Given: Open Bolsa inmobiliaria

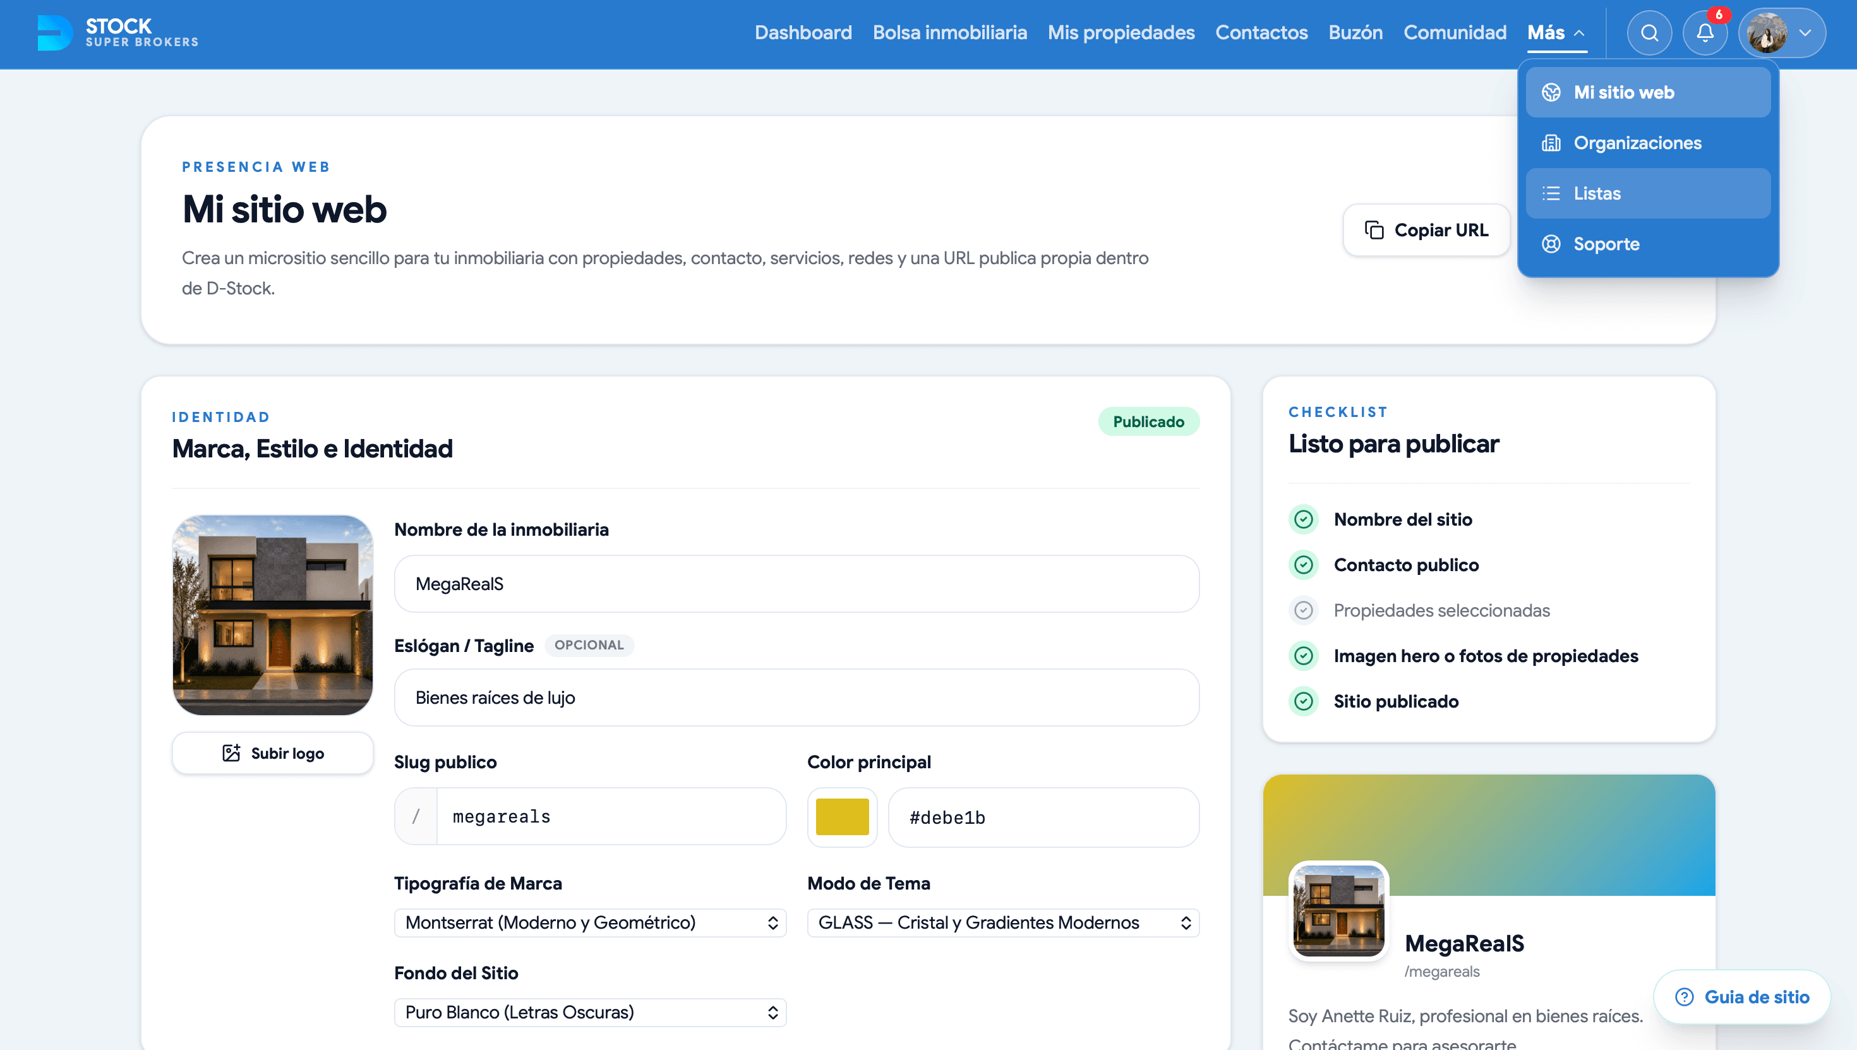Looking at the screenshot, I should coord(949,32).
